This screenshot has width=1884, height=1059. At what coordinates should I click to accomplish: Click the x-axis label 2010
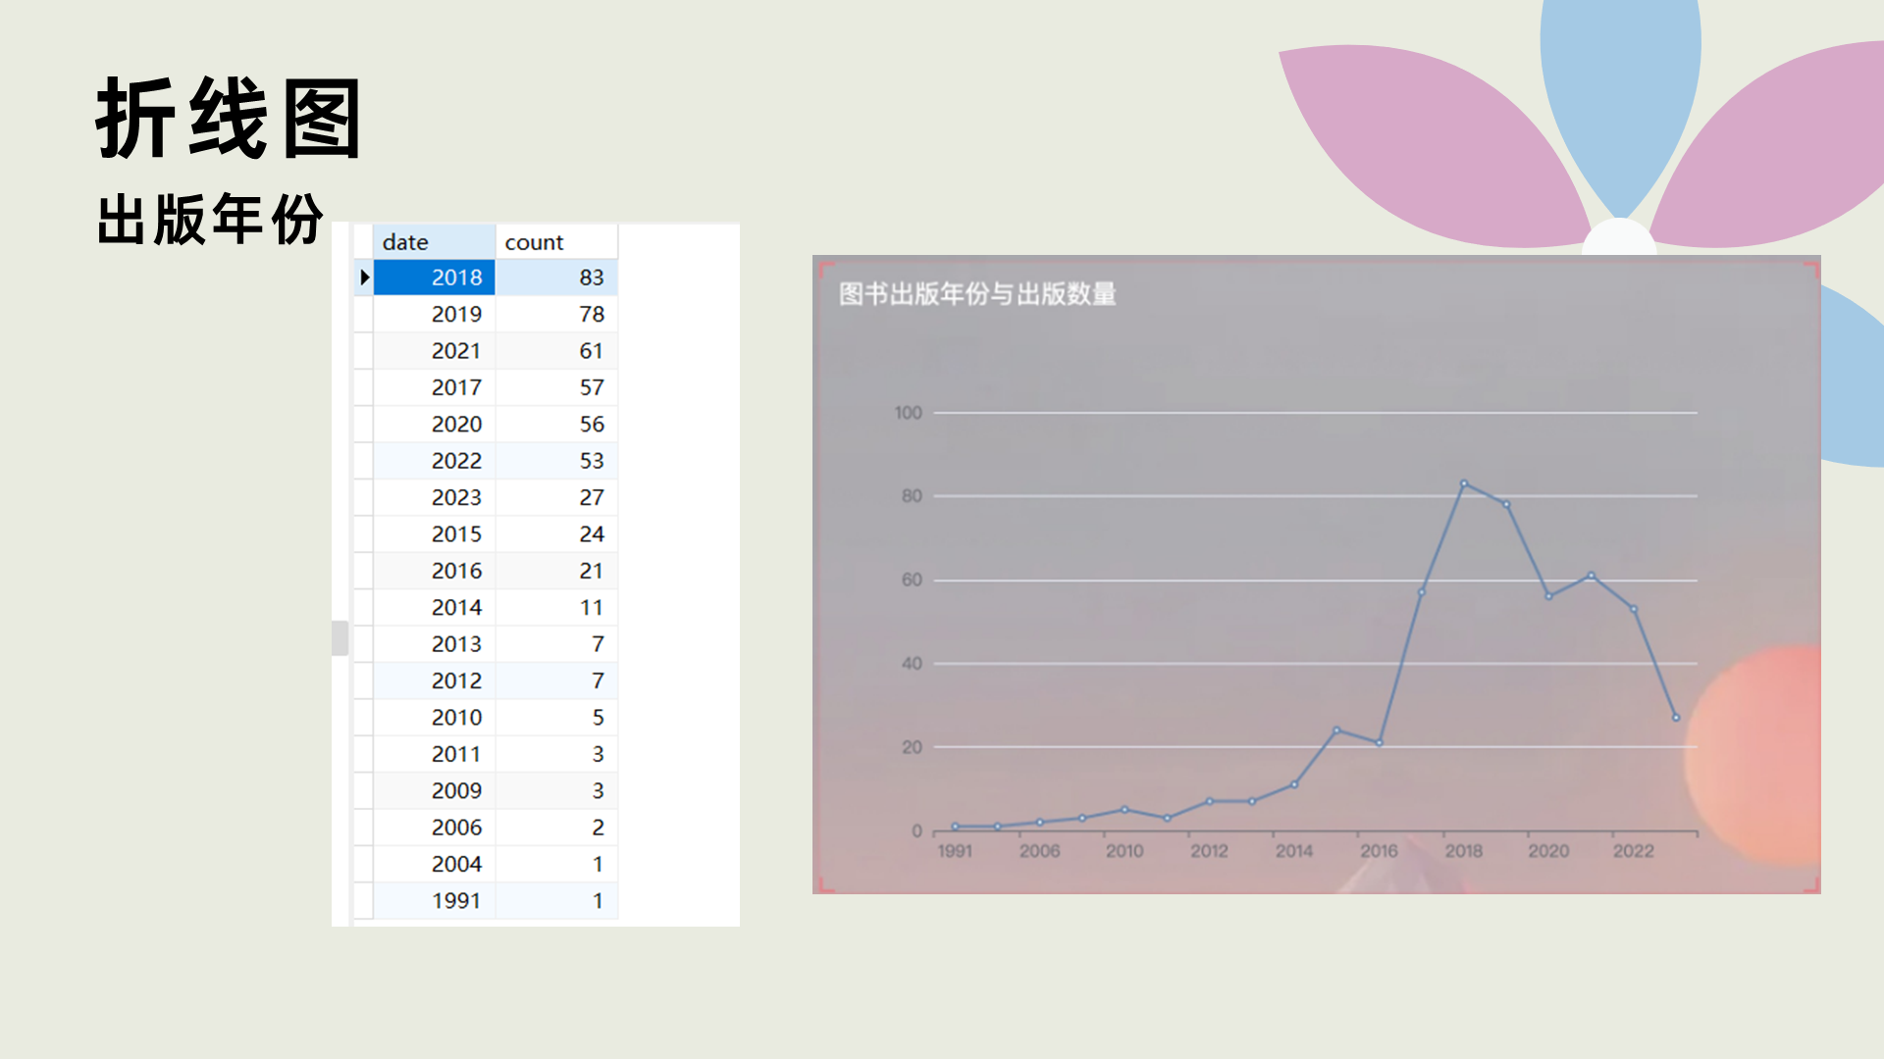point(1125,851)
